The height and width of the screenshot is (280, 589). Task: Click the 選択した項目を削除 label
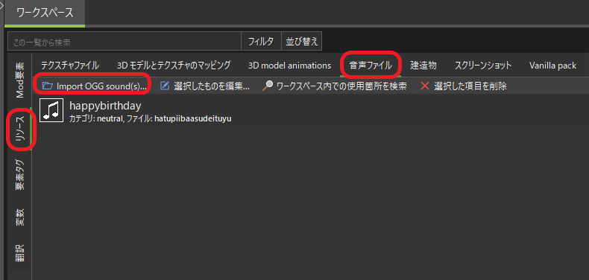tap(470, 86)
